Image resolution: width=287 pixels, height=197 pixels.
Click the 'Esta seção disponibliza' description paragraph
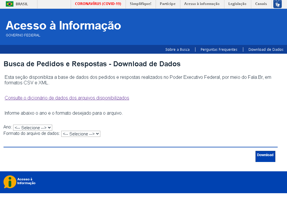[138, 80]
